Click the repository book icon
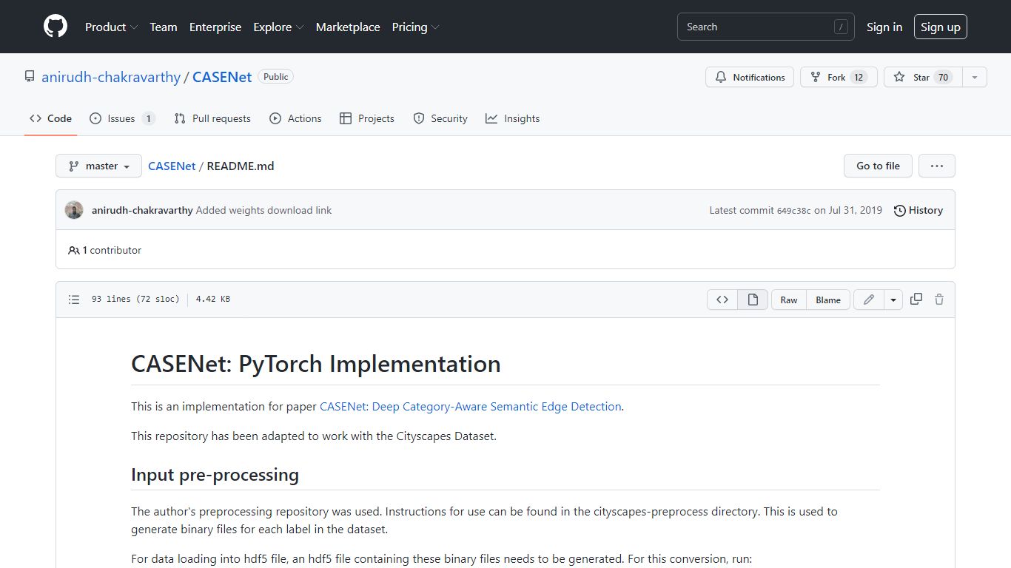Viewport: 1011px width, 568px height. [x=30, y=77]
